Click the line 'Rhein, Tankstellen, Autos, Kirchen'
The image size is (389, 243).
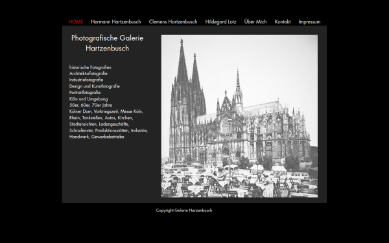click(101, 118)
